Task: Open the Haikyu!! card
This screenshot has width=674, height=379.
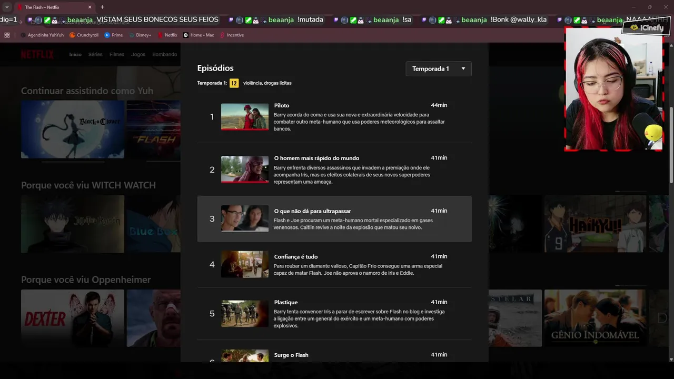Action: pos(595,224)
